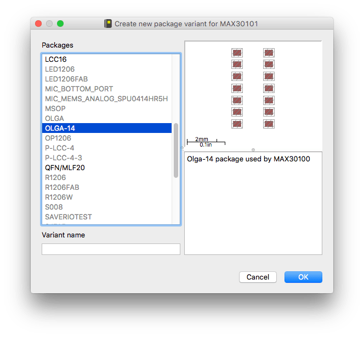The image size is (364, 337).
Task: Confirm with the OK button
Action: (303, 277)
